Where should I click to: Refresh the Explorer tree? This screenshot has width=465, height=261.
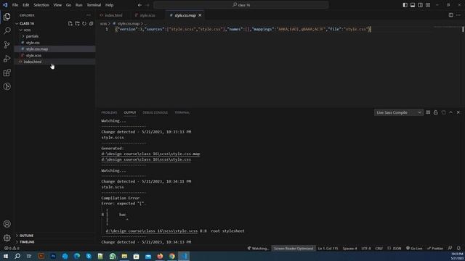(x=84, y=23)
